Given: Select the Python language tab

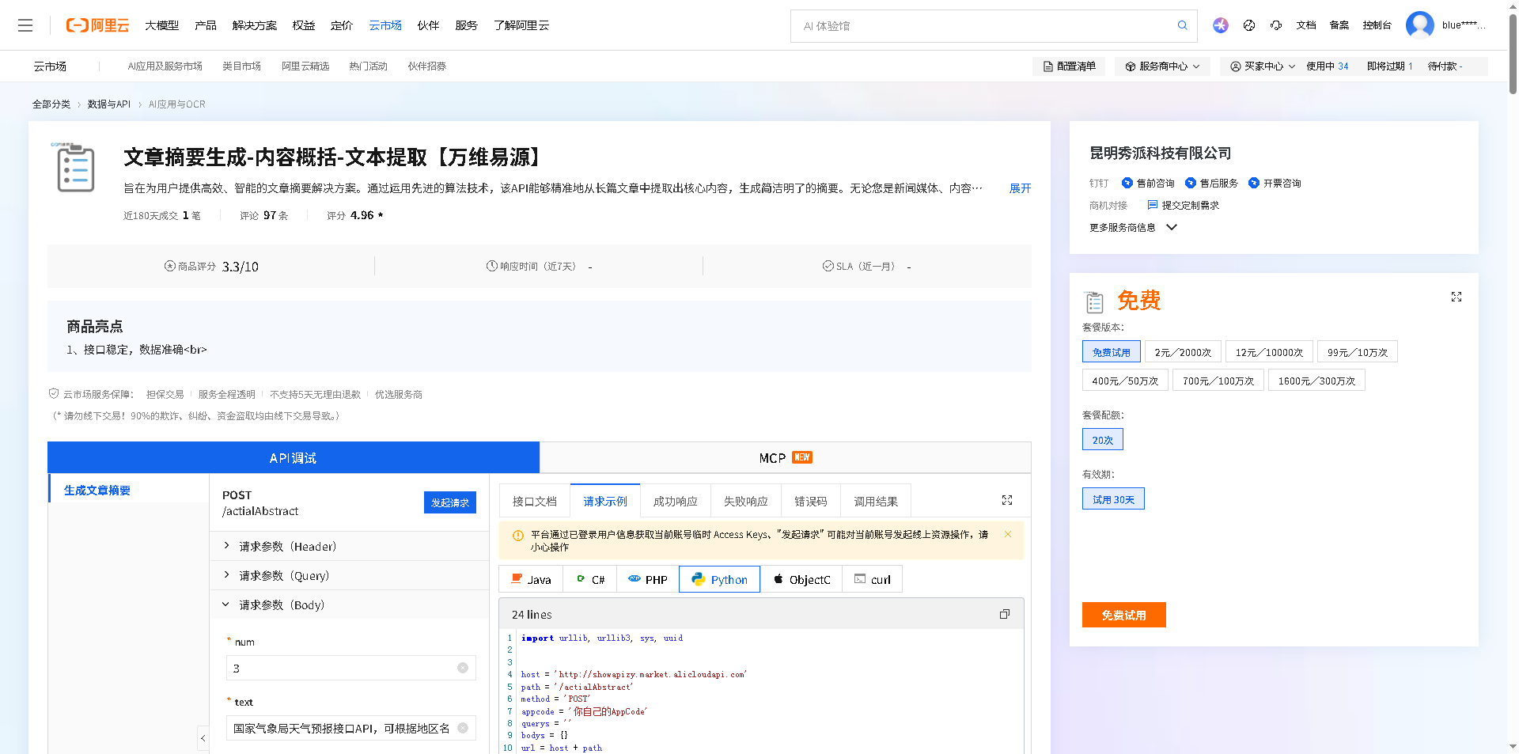Looking at the screenshot, I should pos(719,579).
